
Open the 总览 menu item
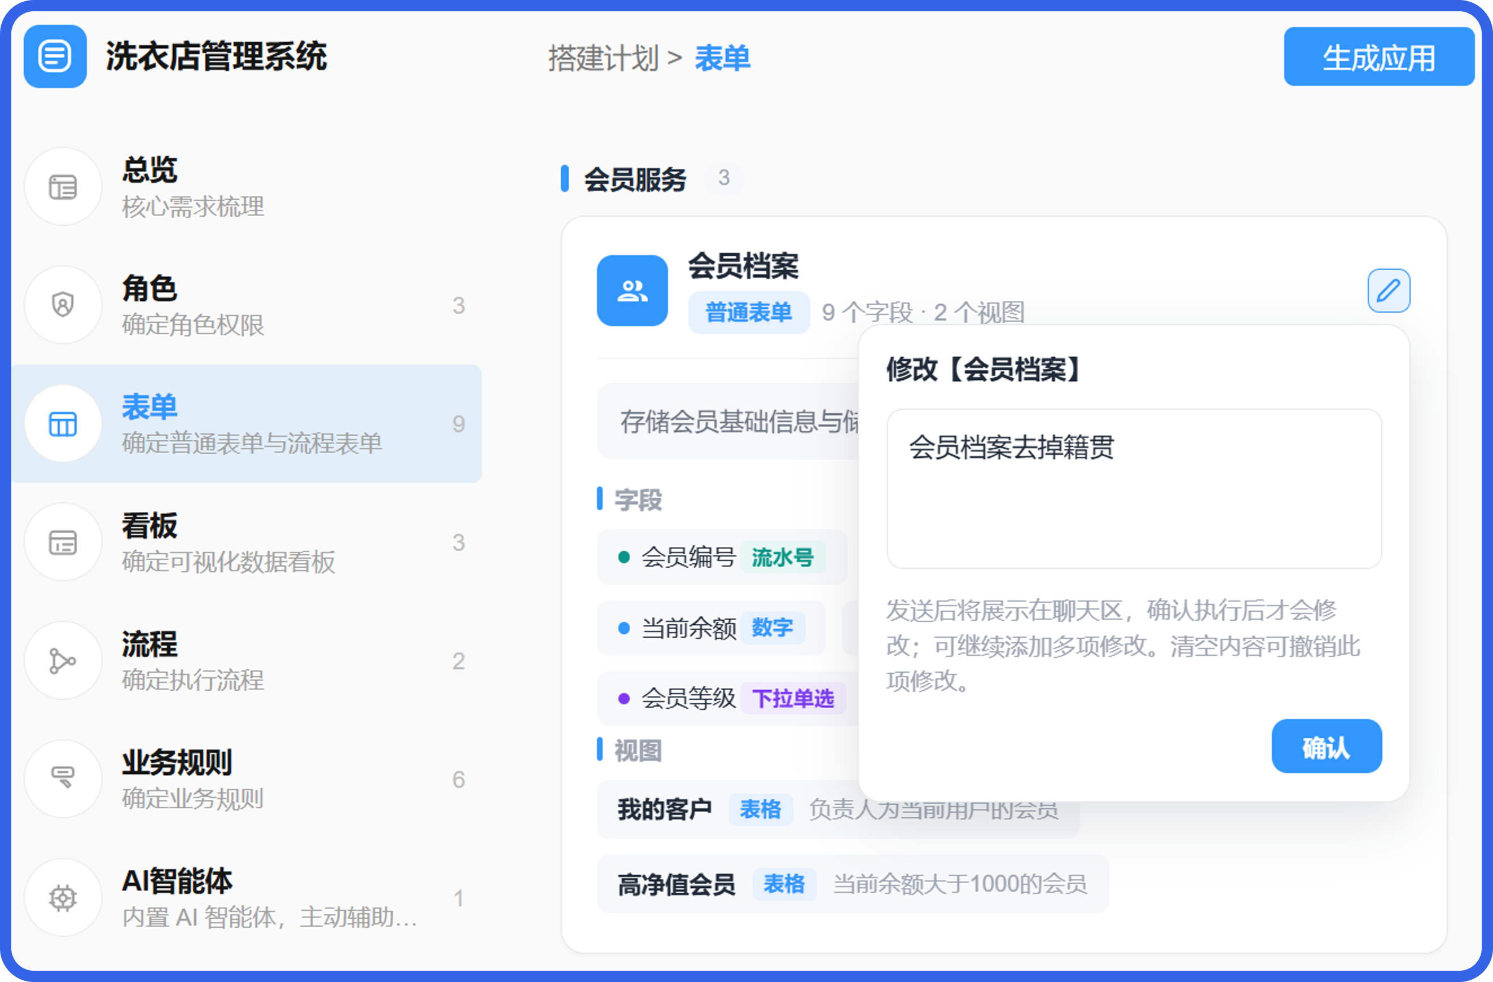tap(247, 186)
